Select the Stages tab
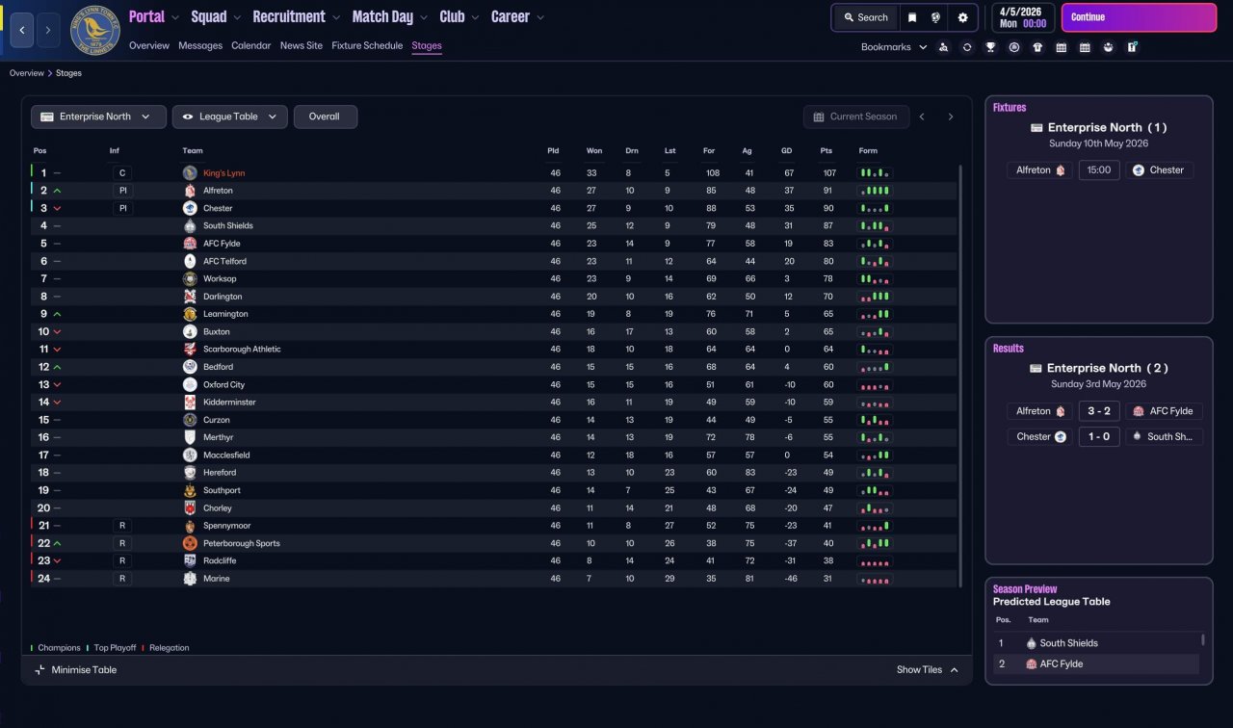Screen dimensions: 1233x728 [427, 45]
